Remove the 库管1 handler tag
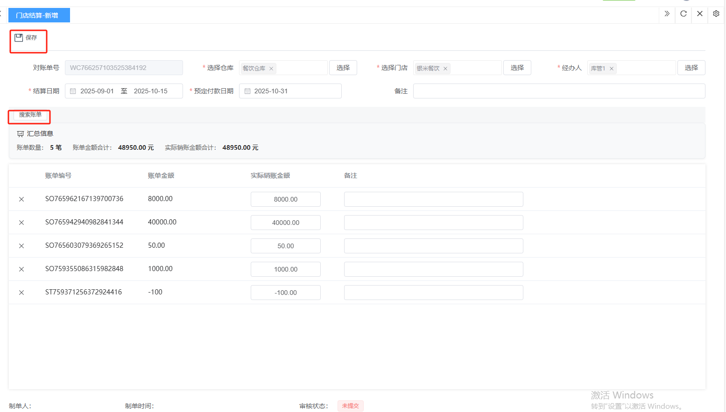Viewport: 726px width, 412px height. point(612,69)
